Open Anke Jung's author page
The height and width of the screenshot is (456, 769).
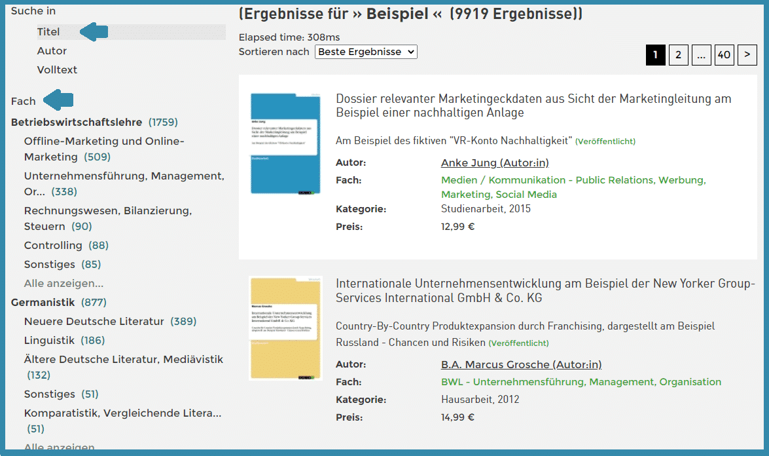pos(495,162)
